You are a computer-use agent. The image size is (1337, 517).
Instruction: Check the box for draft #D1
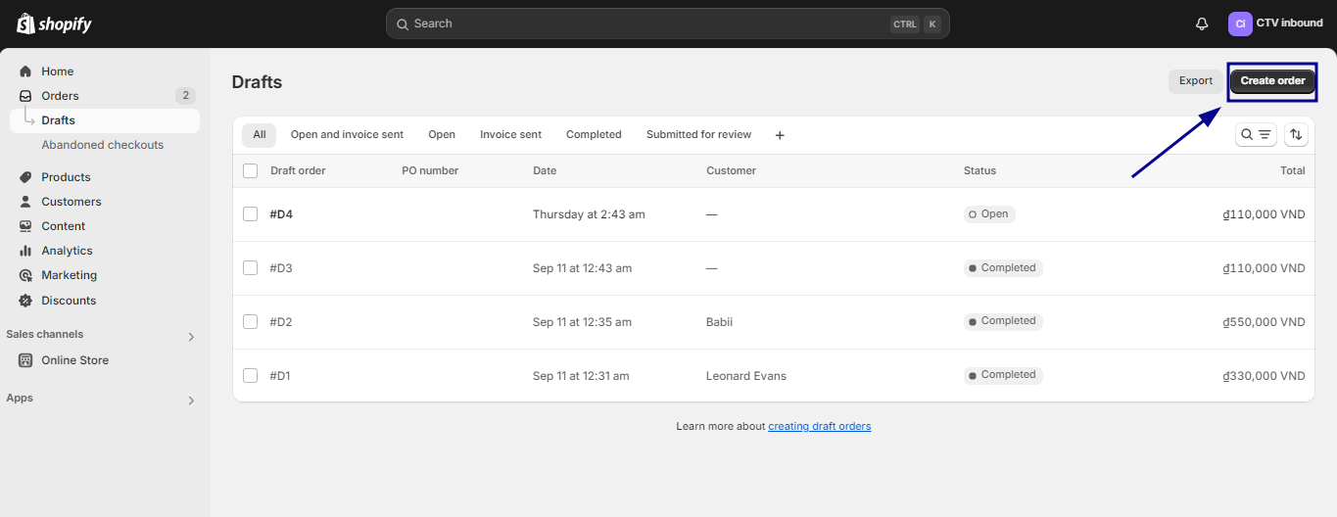pos(250,376)
